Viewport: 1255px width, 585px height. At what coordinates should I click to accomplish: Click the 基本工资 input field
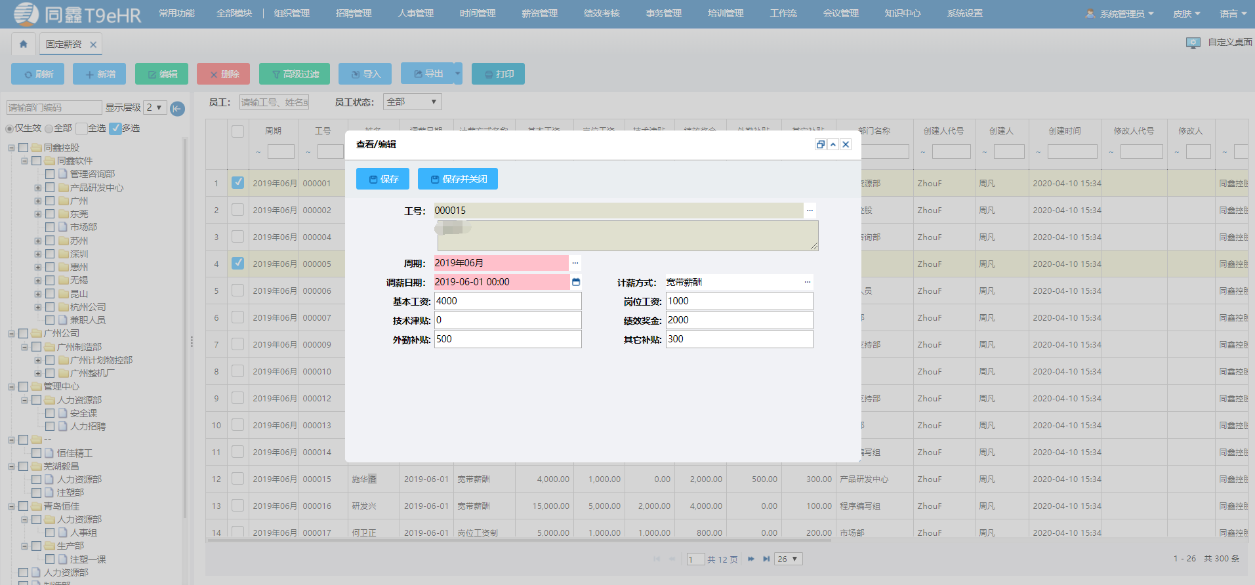507,301
